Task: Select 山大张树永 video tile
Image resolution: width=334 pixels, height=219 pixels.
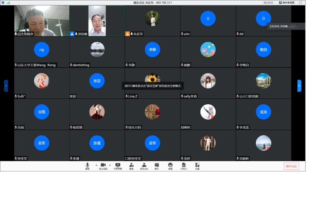Action: pos(42,21)
